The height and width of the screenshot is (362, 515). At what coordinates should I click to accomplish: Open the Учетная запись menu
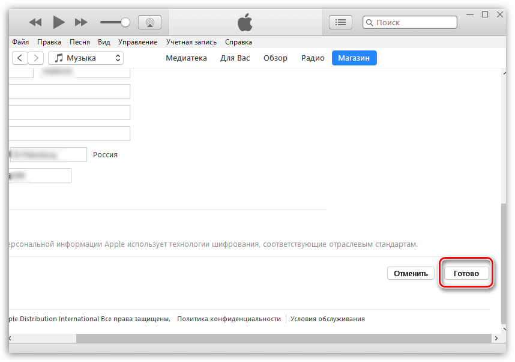click(191, 42)
